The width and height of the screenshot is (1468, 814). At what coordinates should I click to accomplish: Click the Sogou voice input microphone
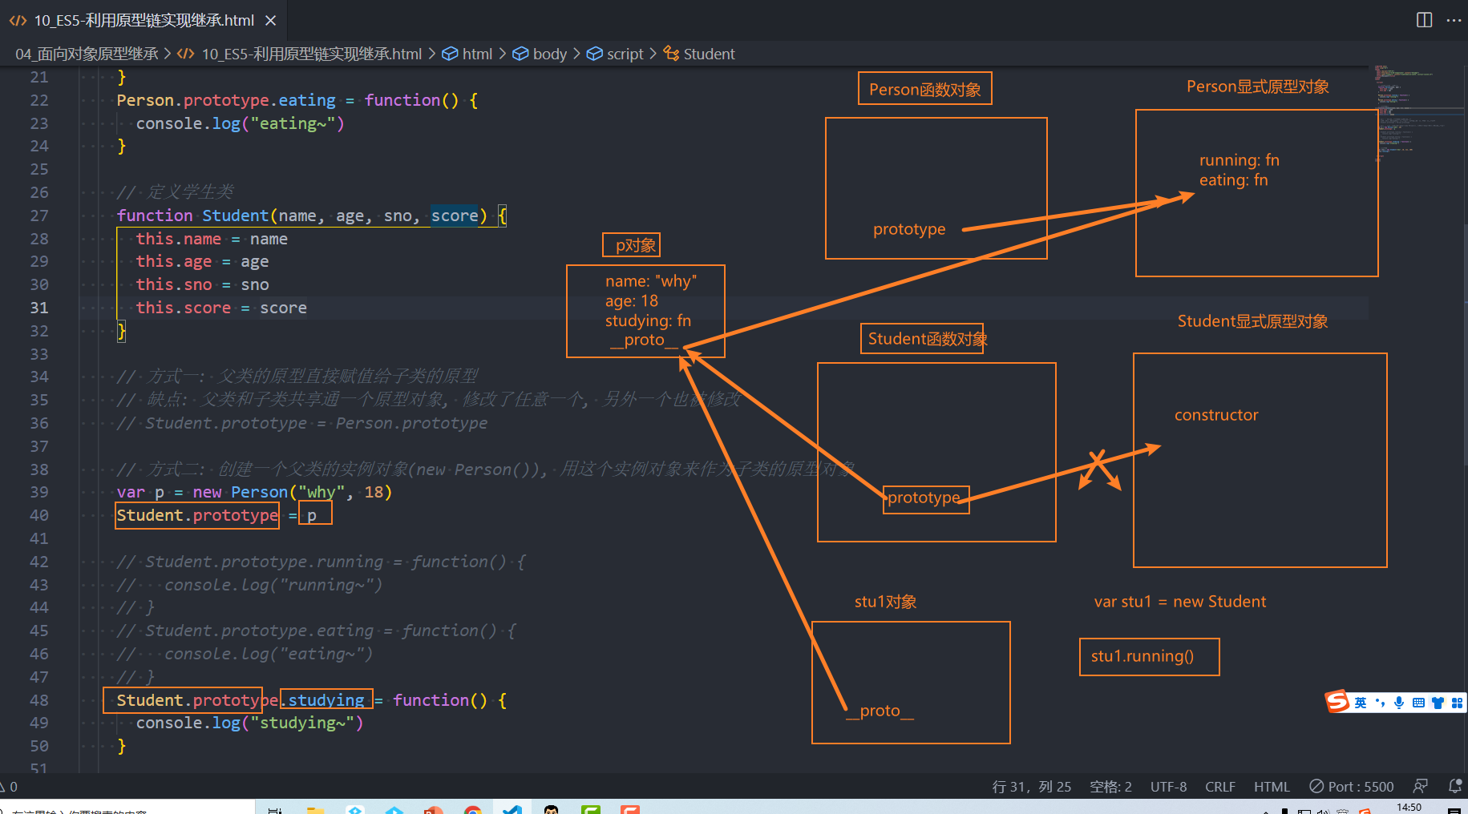[x=1399, y=703]
